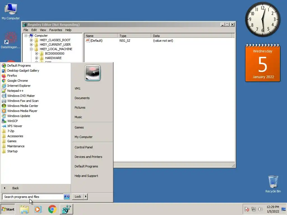Open the File menu in Registry Editor

pyautogui.click(x=26, y=30)
